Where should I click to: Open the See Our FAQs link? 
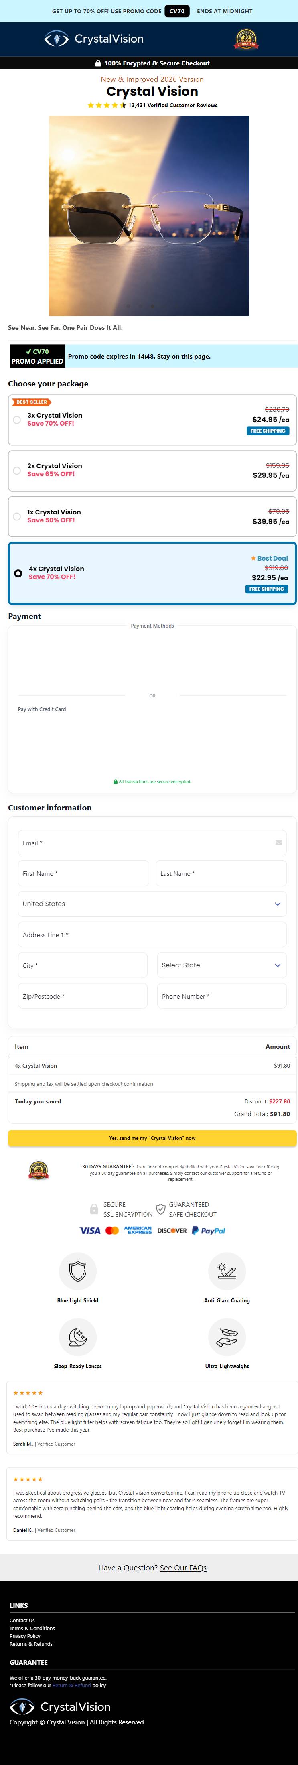point(183,1568)
